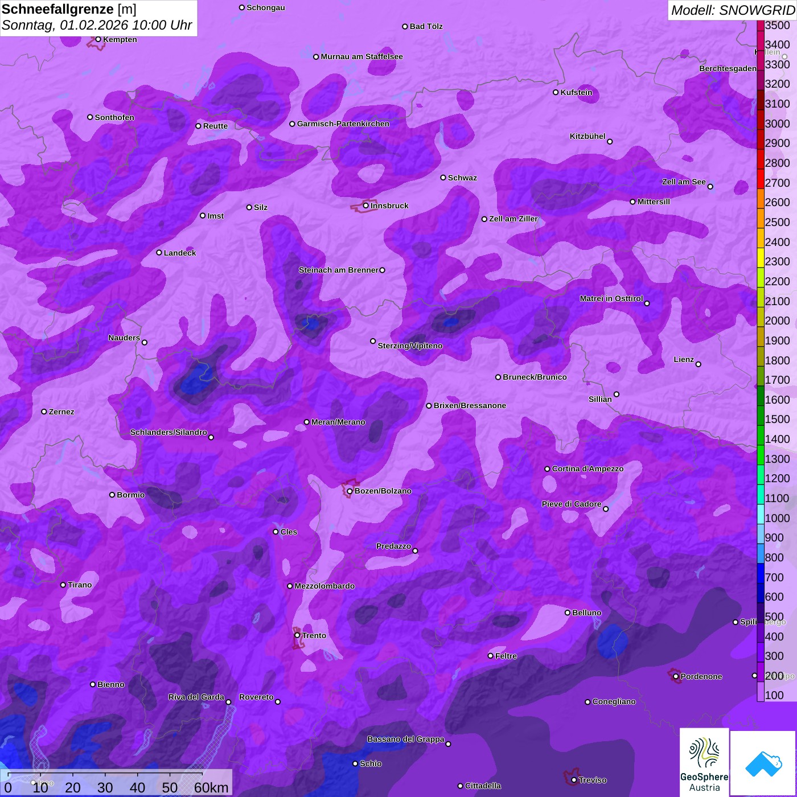Click the Sonthofen label

pyautogui.click(x=114, y=117)
